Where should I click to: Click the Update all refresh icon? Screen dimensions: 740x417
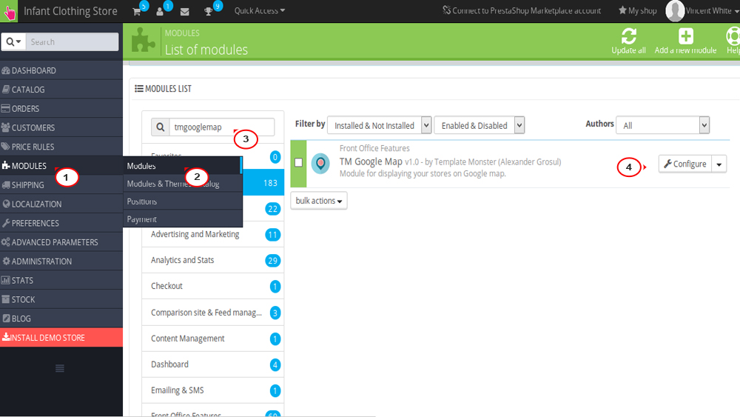[x=628, y=36]
